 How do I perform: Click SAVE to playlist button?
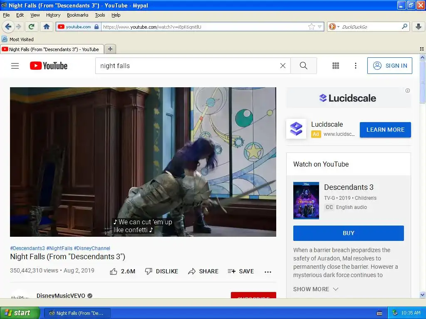tap(241, 271)
